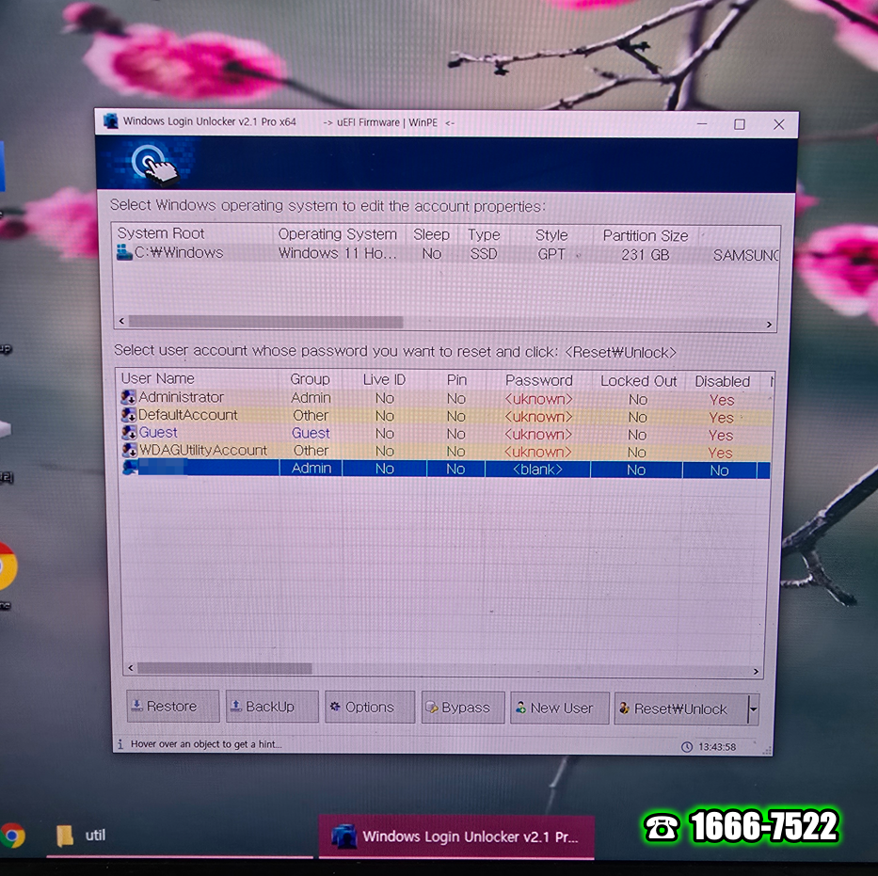Click the User Name column header
Screen dimensions: 878x876
coord(158,378)
